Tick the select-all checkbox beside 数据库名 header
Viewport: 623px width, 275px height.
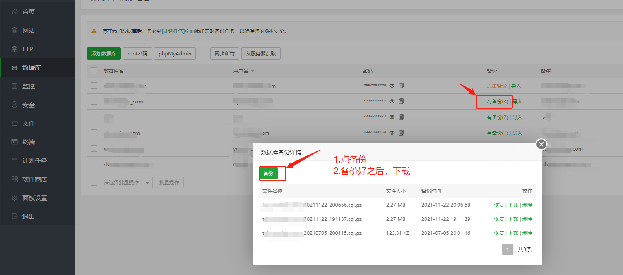[x=94, y=71]
